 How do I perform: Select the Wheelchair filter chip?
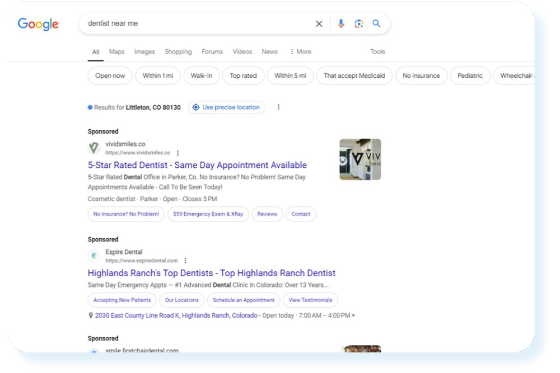point(514,75)
